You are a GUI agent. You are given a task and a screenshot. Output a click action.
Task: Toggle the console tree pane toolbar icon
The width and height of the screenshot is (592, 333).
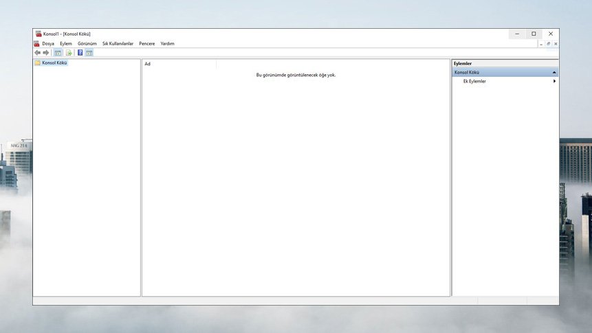coord(58,52)
